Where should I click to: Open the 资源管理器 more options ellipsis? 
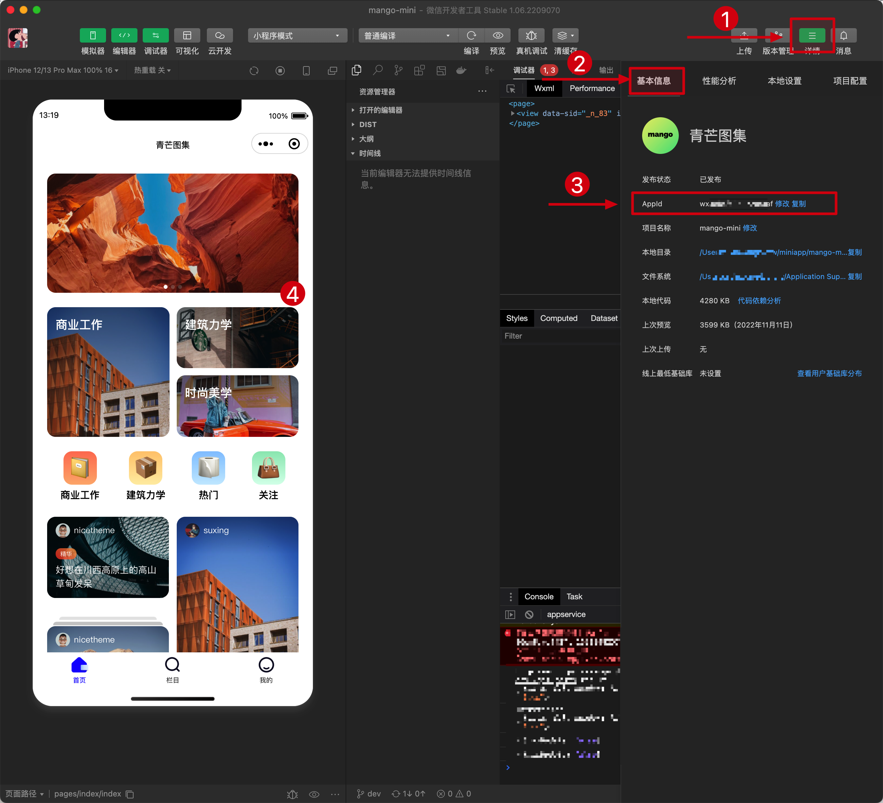[x=482, y=91]
